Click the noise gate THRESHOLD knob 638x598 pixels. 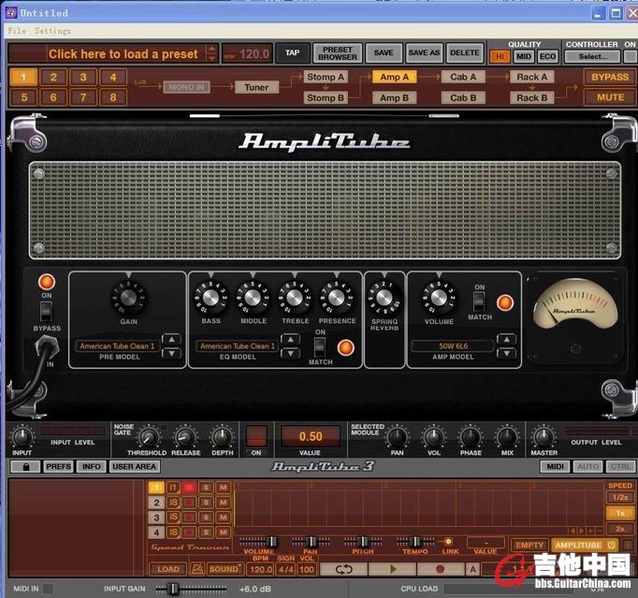(147, 436)
